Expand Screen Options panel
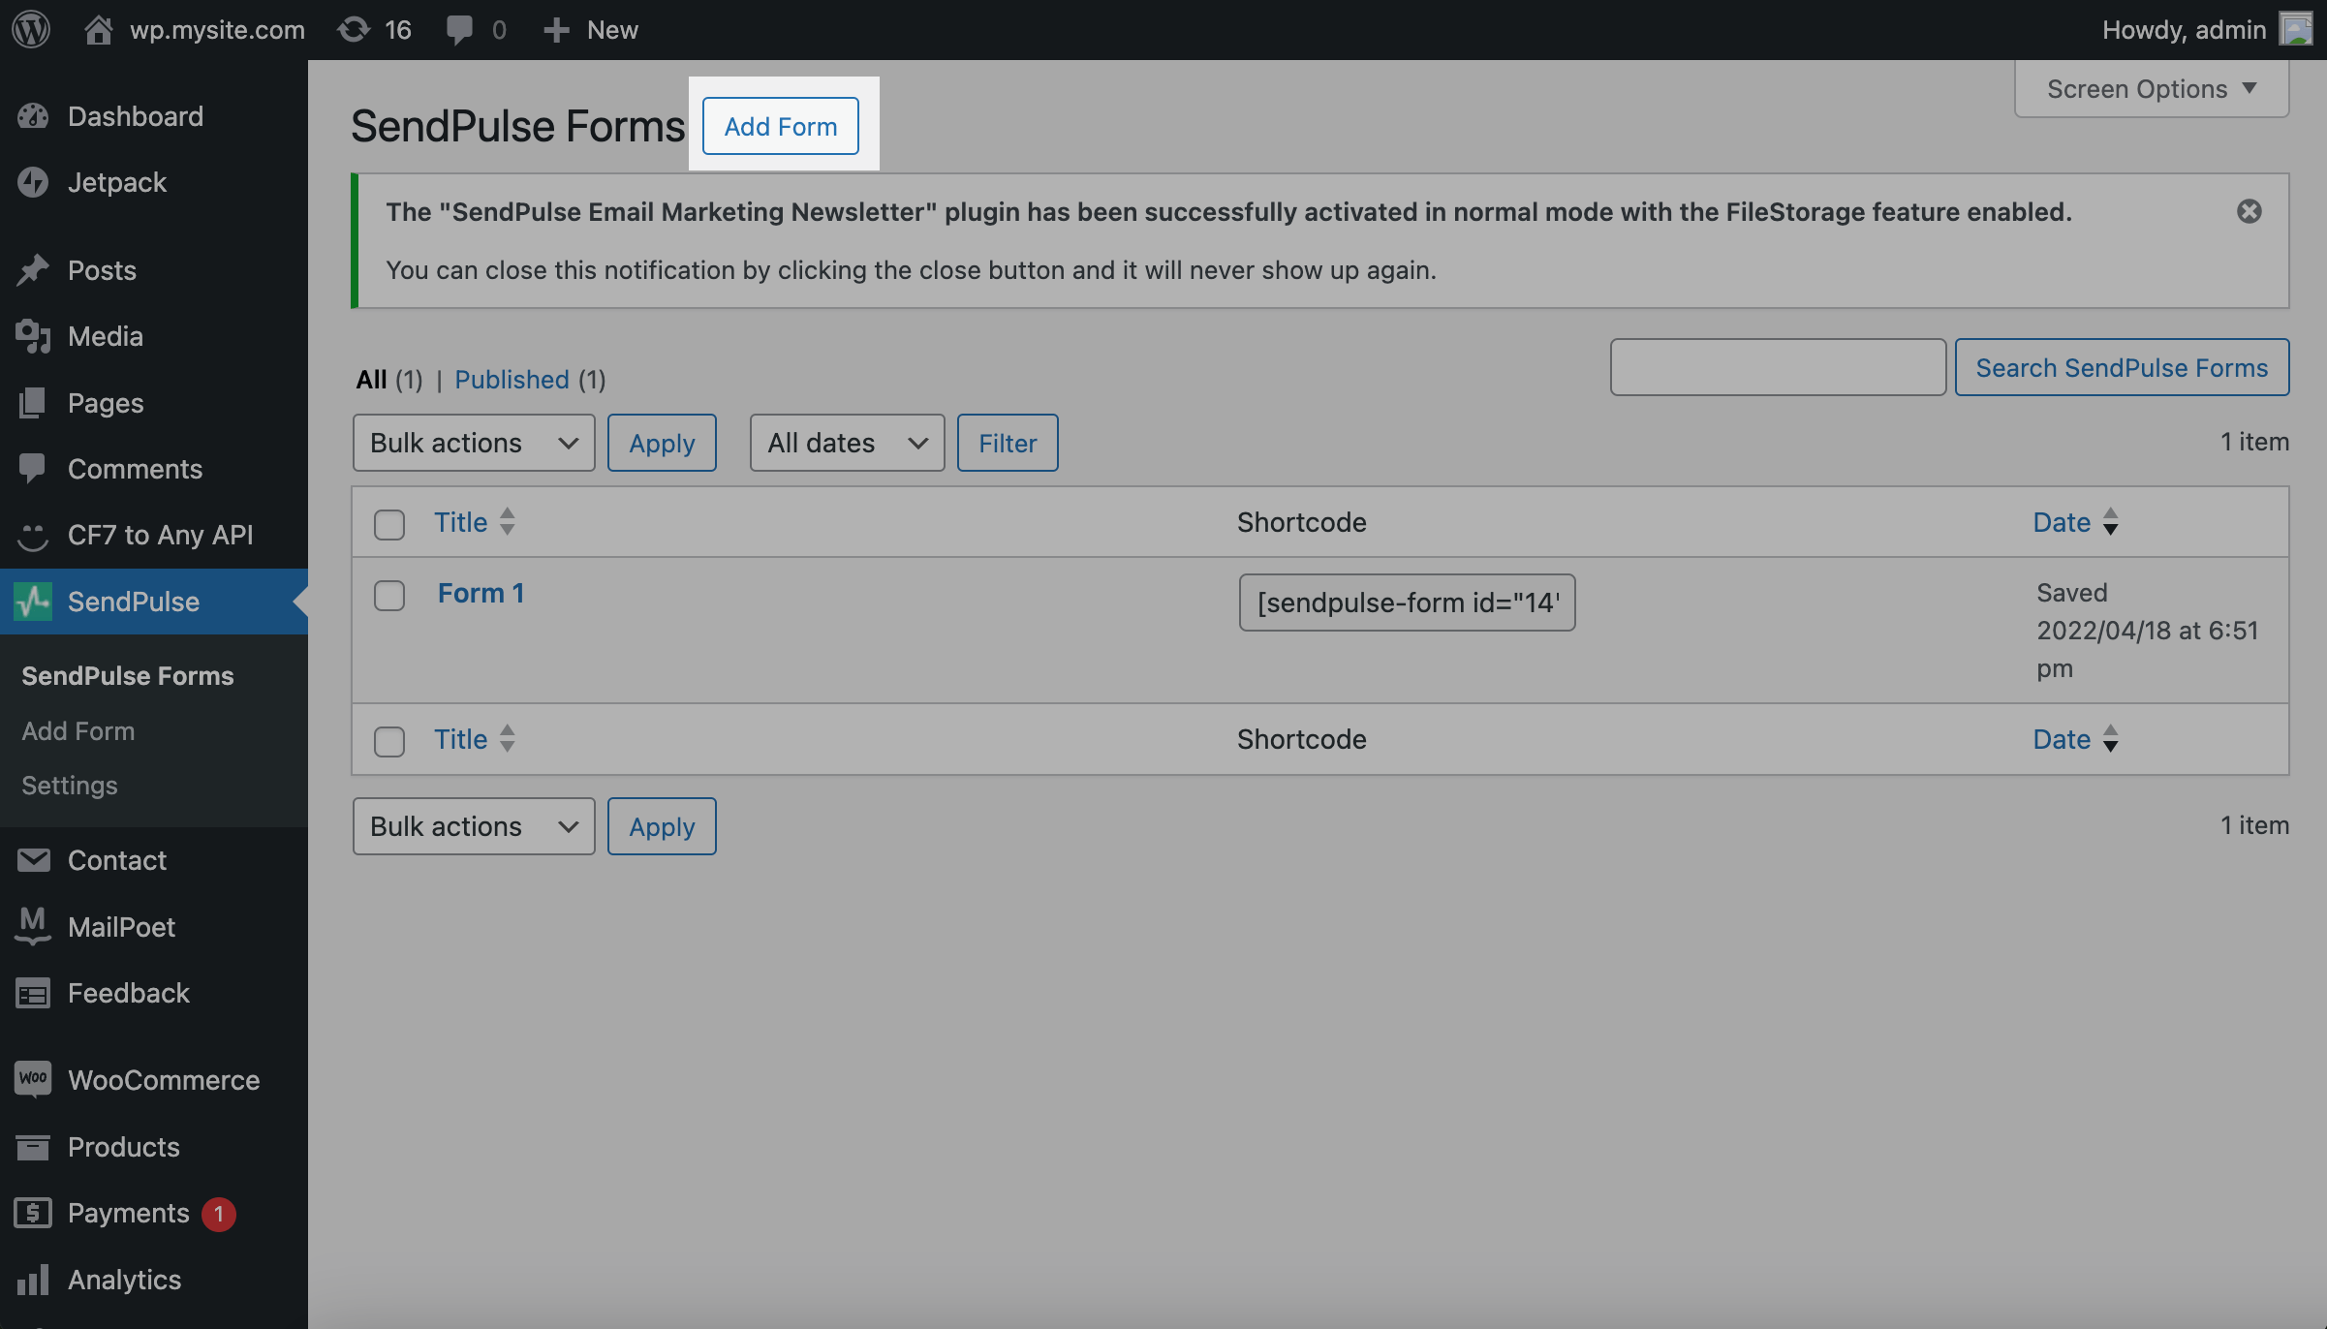This screenshot has width=2327, height=1329. [2151, 89]
